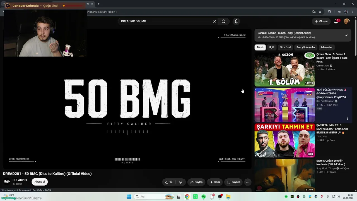Click the NVIDIA icon in system tray

coord(292,197)
